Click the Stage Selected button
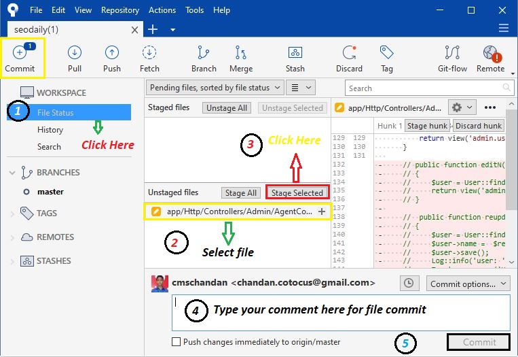 click(x=297, y=193)
